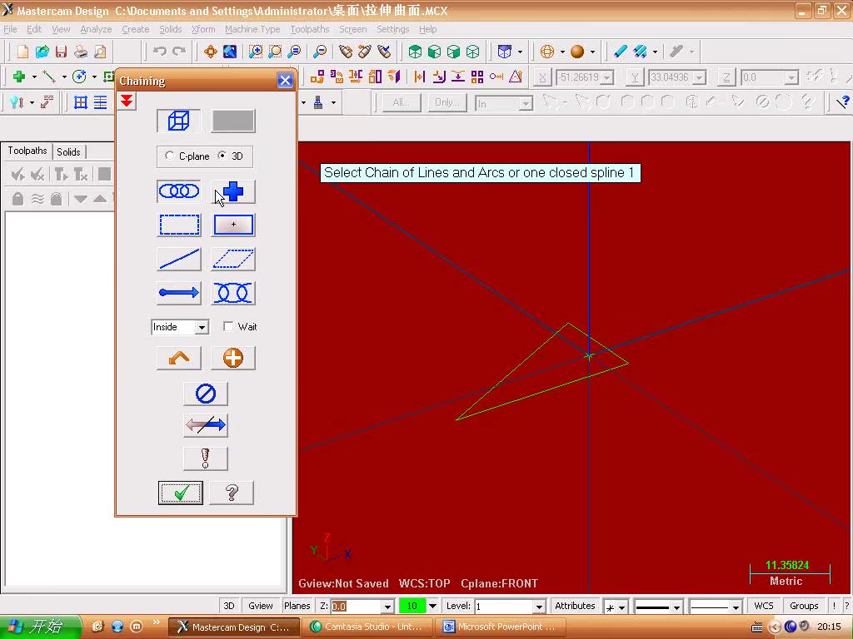Open the color dropdown arrow beside 10
This screenshot has width=853, height=639.
432,606
